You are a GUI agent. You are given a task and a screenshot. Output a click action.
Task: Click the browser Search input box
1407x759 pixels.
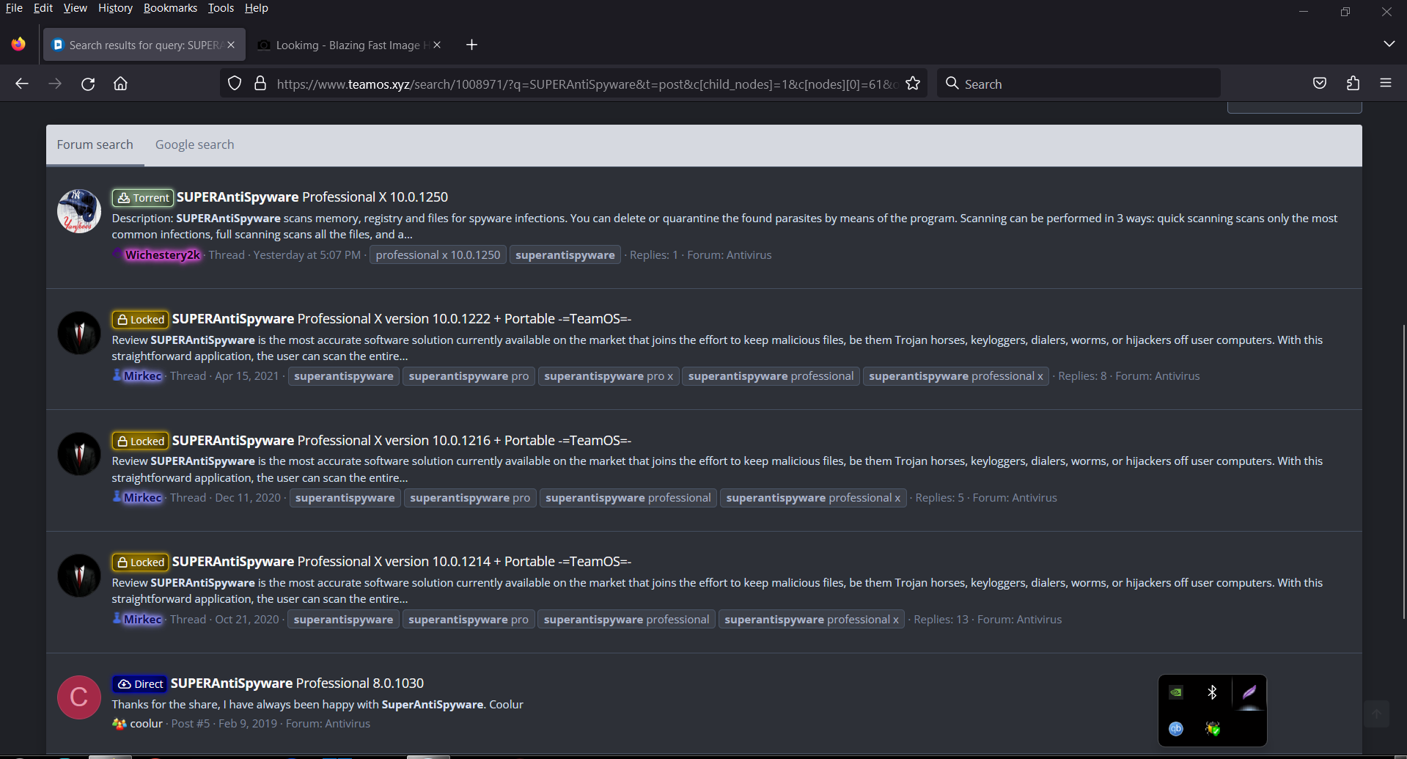[x=1079, y=84]
